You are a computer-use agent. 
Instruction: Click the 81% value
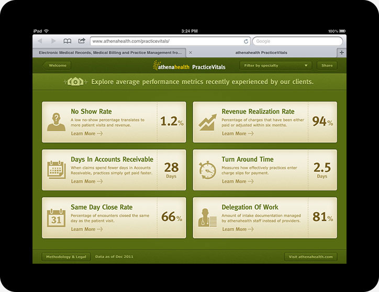[x=322, y=217]
